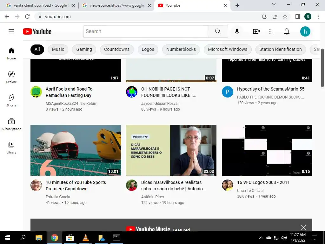Click the share page icon in address bar
325x244 pixels.
coord(275,17)
